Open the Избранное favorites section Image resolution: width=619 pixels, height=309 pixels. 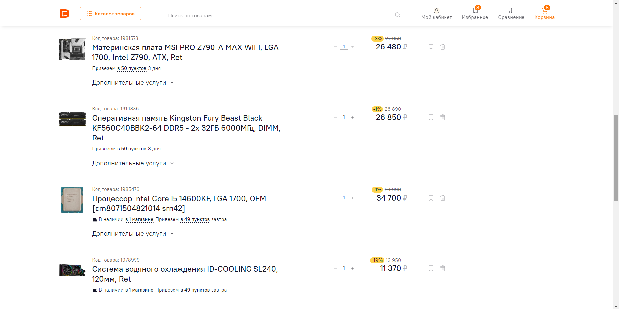click(475, 14)
